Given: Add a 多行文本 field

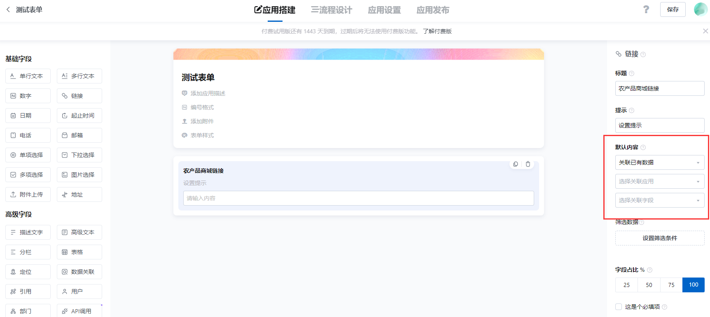Looking at the screenshot, I should point(79,76).
